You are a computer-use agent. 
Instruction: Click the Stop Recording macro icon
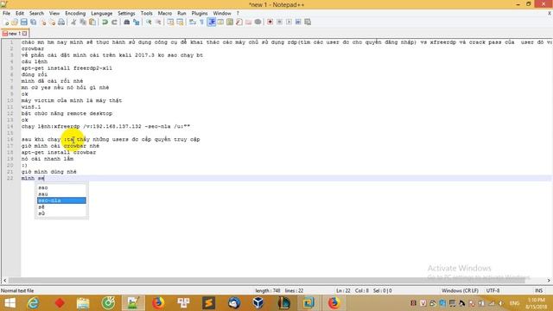(279, 22)
